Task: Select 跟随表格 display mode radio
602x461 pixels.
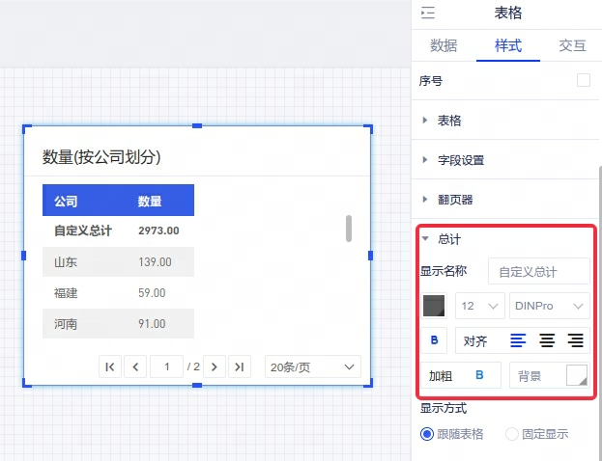Action: coord(427,434)
